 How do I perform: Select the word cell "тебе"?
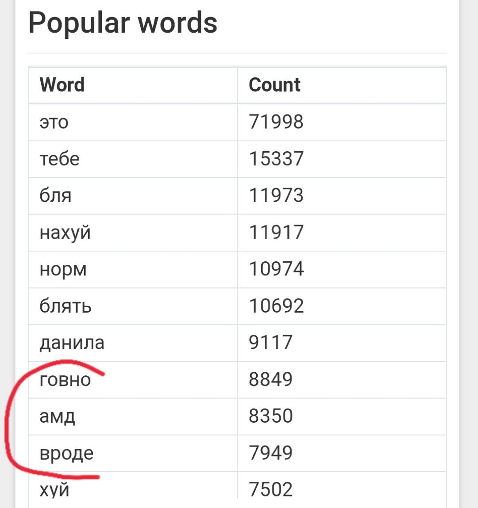60,159
